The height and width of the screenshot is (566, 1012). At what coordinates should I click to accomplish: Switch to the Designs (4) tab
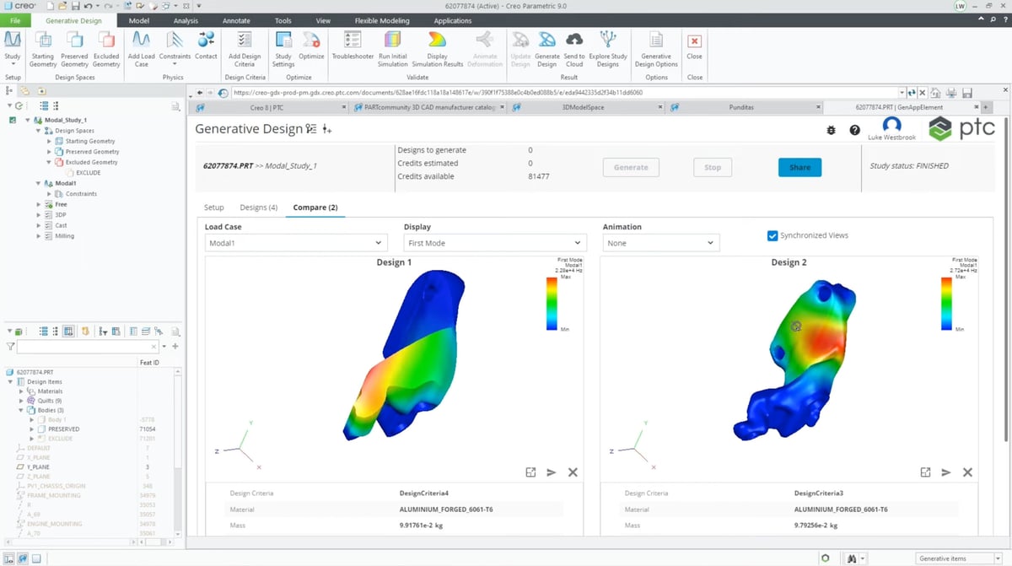pyautogui.click(x=258, y=208)
